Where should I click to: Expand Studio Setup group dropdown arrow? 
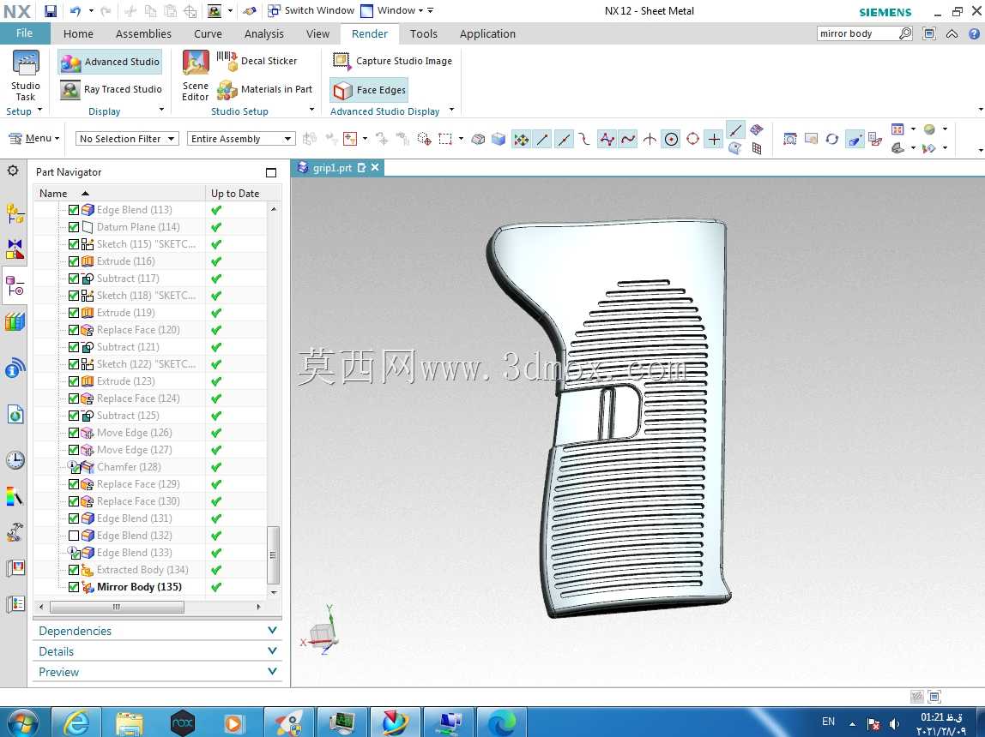pos(311,110)
